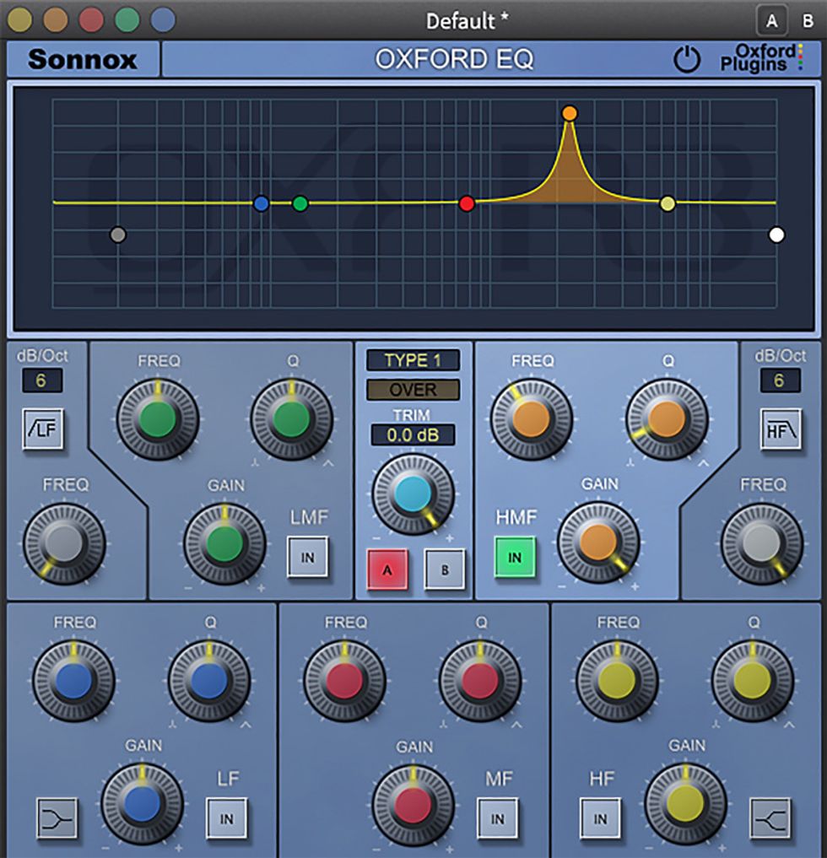The image size is (827, 858).
Task: Select the green LMF node on the graph
Action: [x=300, y=204]
